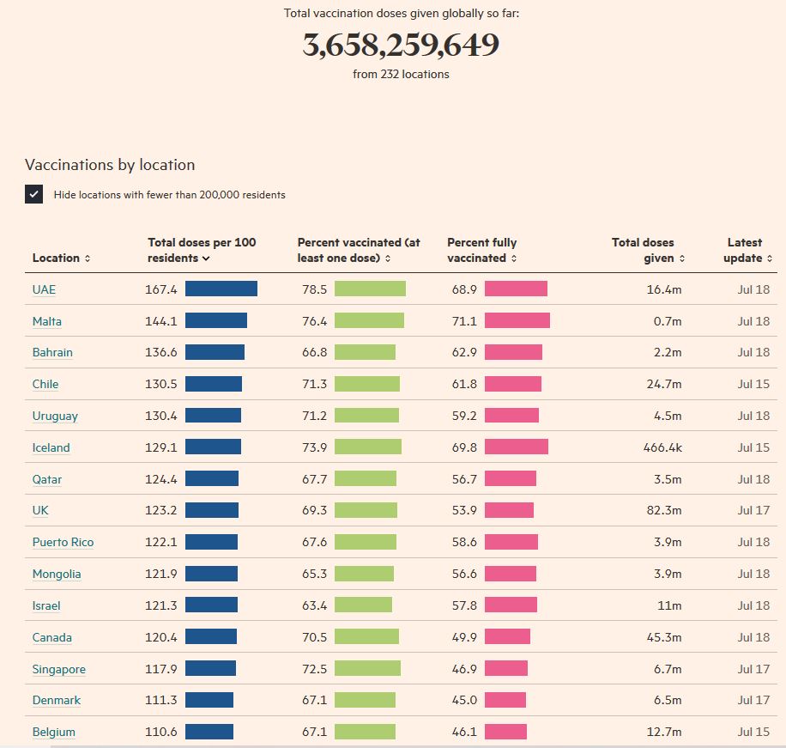The width and height of the screenshot is (786, 748).
Task: Open the Puerto Rico link
Action: pos(63,542)
